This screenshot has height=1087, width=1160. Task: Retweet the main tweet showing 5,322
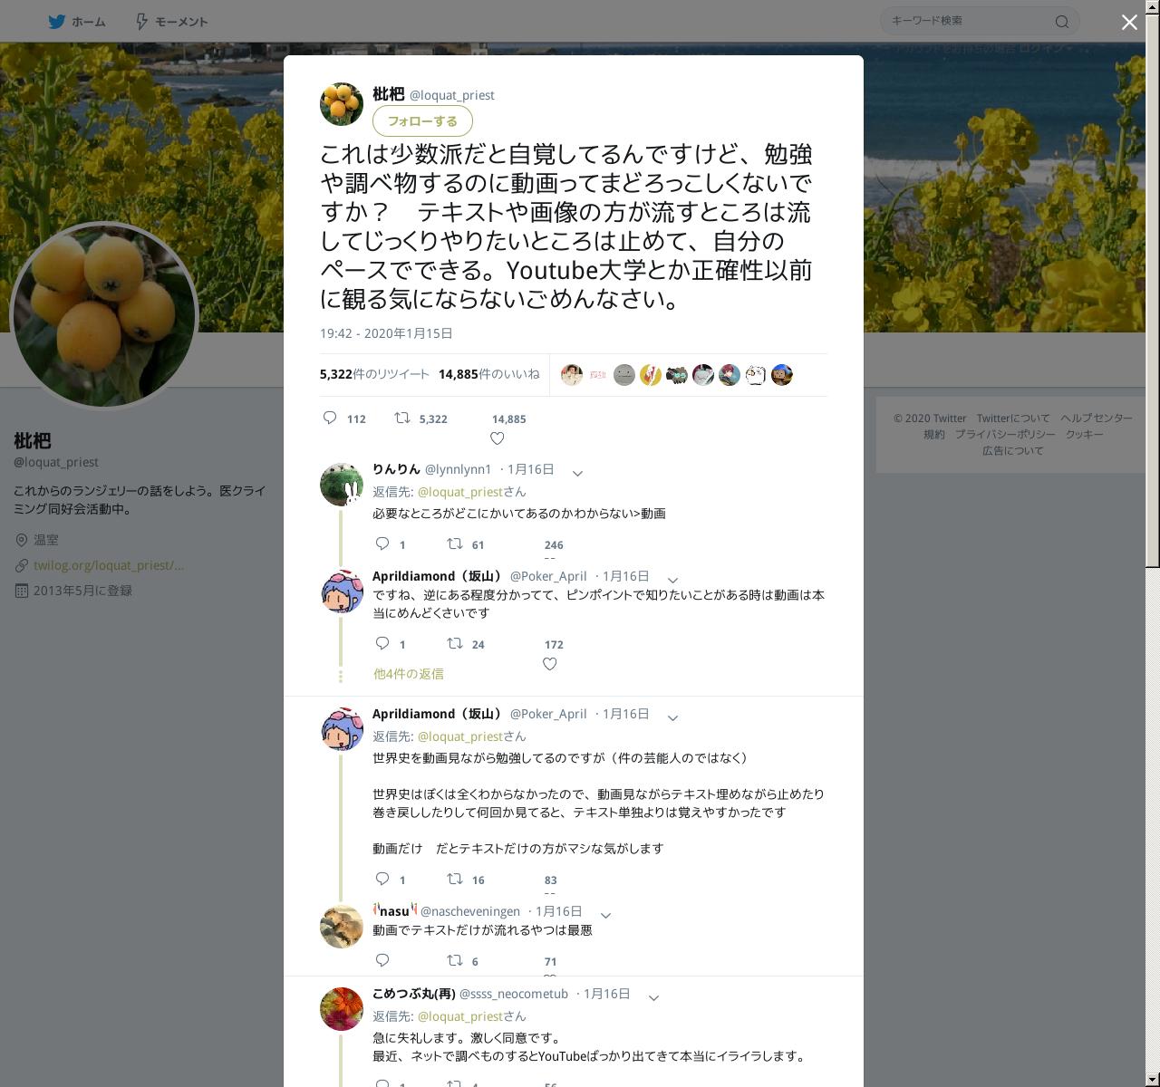coord(402,418)
